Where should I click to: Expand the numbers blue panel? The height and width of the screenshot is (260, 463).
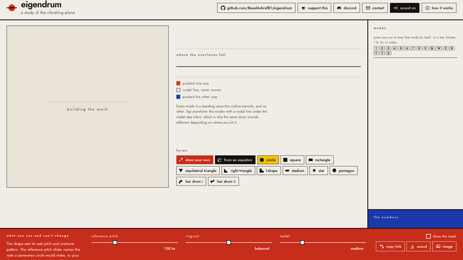(x=416, y=219)
